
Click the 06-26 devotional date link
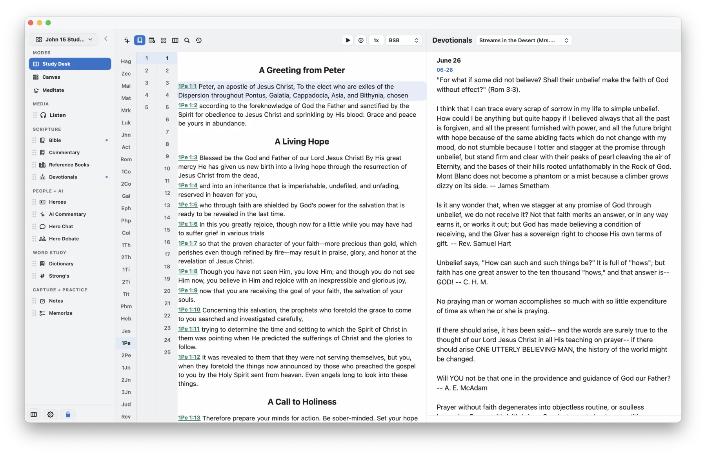[445, 70]
